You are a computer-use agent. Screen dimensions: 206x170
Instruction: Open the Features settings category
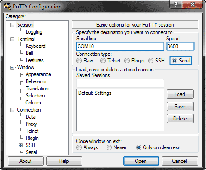34,60
